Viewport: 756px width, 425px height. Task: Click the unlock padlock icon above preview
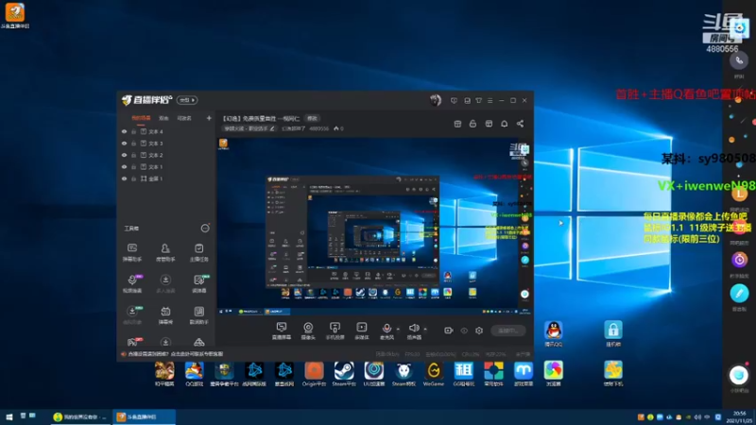[472, 124]
